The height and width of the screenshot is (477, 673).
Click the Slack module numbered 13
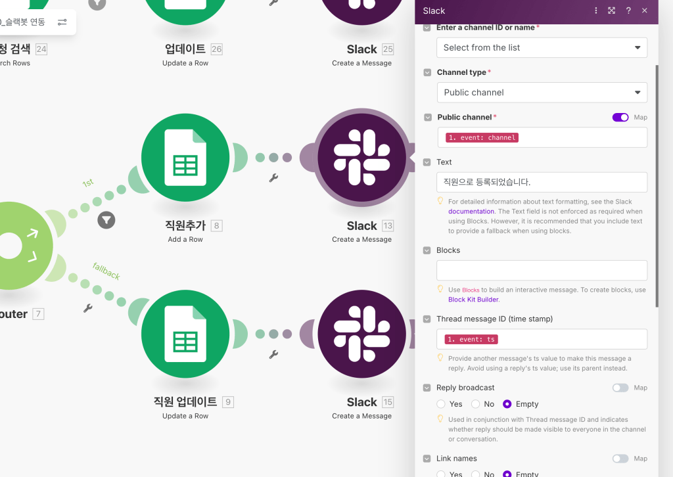click(x=361, y=158)
